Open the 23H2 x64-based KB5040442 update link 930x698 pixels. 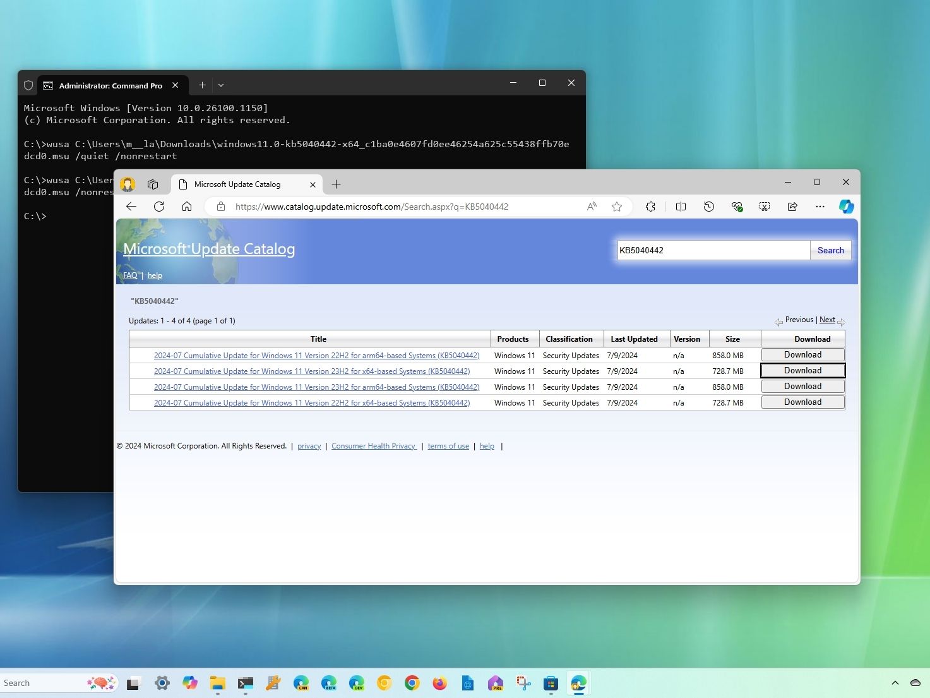pyautogui.click(x=312, y=371)
